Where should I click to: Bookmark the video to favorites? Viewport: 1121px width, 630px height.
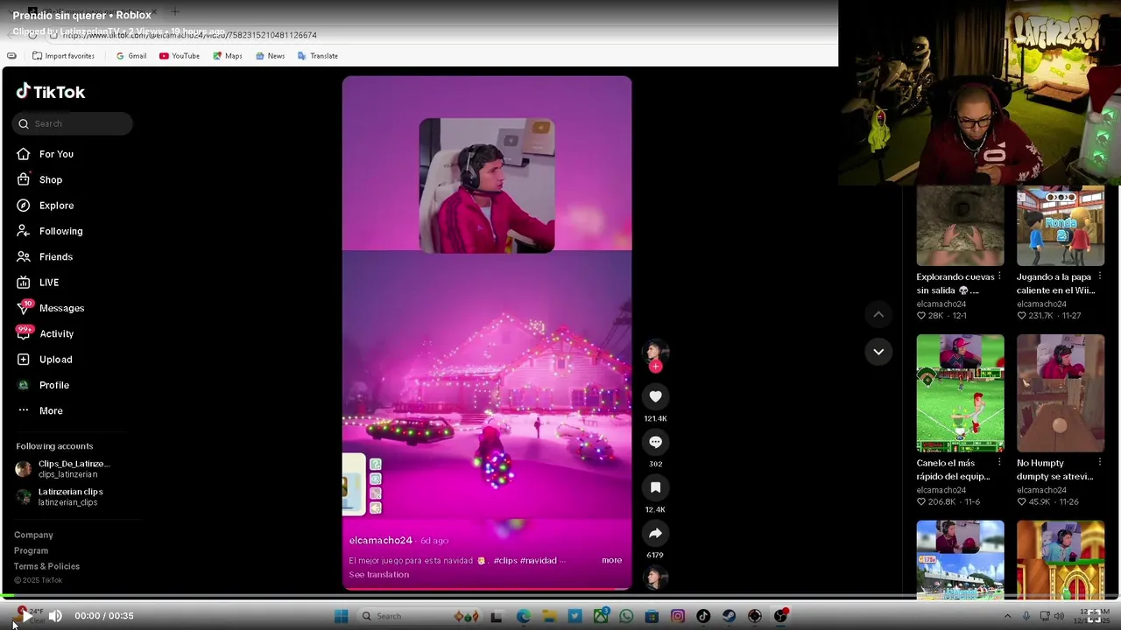[655, 487]
